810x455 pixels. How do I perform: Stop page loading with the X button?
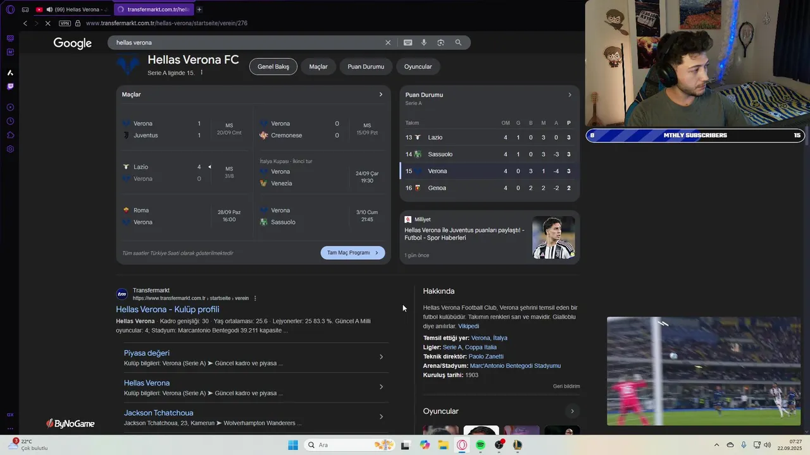click(x=48, y=23)
